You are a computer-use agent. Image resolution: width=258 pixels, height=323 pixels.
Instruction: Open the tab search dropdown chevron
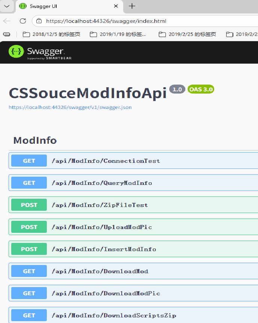(7, 6)
